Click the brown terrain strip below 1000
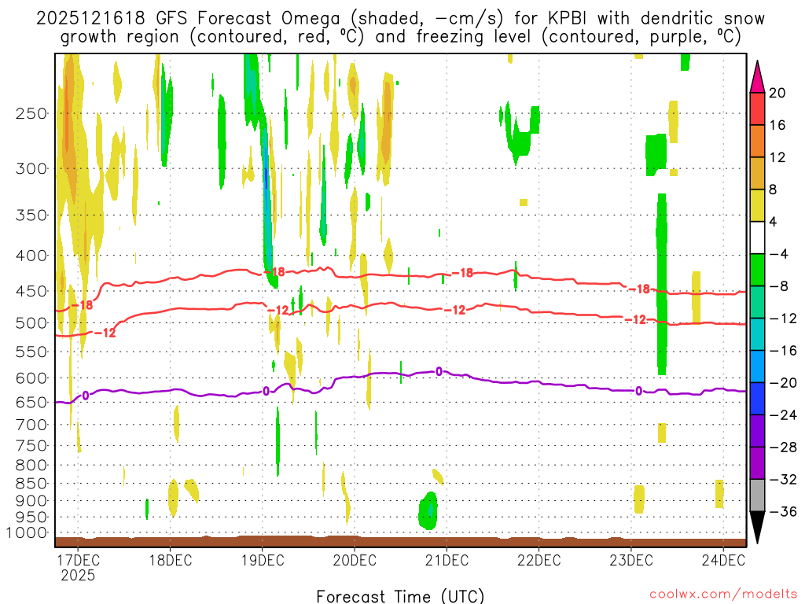805x604 pixels. coord(400,542)
